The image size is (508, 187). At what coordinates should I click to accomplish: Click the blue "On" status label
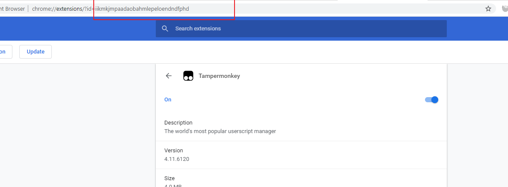click(168, 100)
